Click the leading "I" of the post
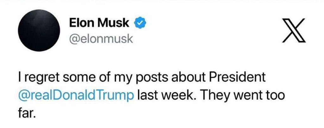The height and width of the screenshot is (128, 324). pos(19,76)
